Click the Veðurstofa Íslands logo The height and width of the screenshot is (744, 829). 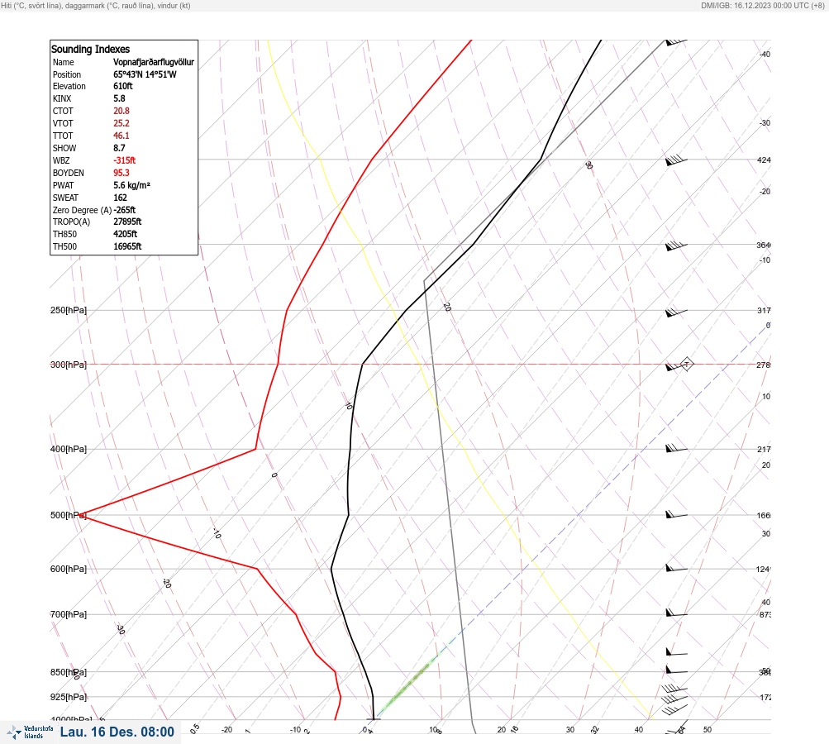point(30,732)
